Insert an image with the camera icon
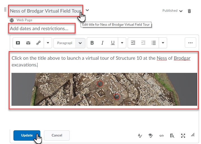 click(28, 43)
